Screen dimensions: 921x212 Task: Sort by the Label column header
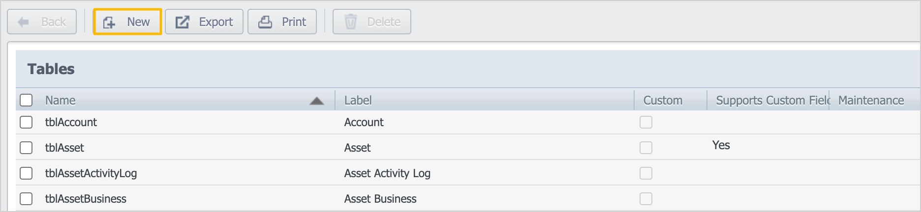coord(358,100)
